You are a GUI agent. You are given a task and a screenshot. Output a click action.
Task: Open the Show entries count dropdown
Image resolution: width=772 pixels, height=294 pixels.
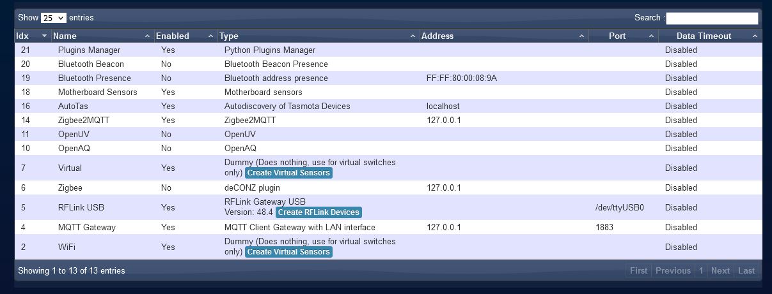[x=53, y=18]
